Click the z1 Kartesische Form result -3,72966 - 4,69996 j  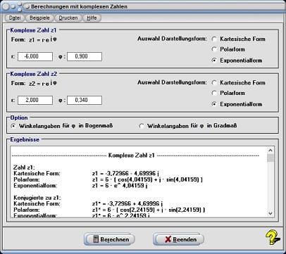125,174
